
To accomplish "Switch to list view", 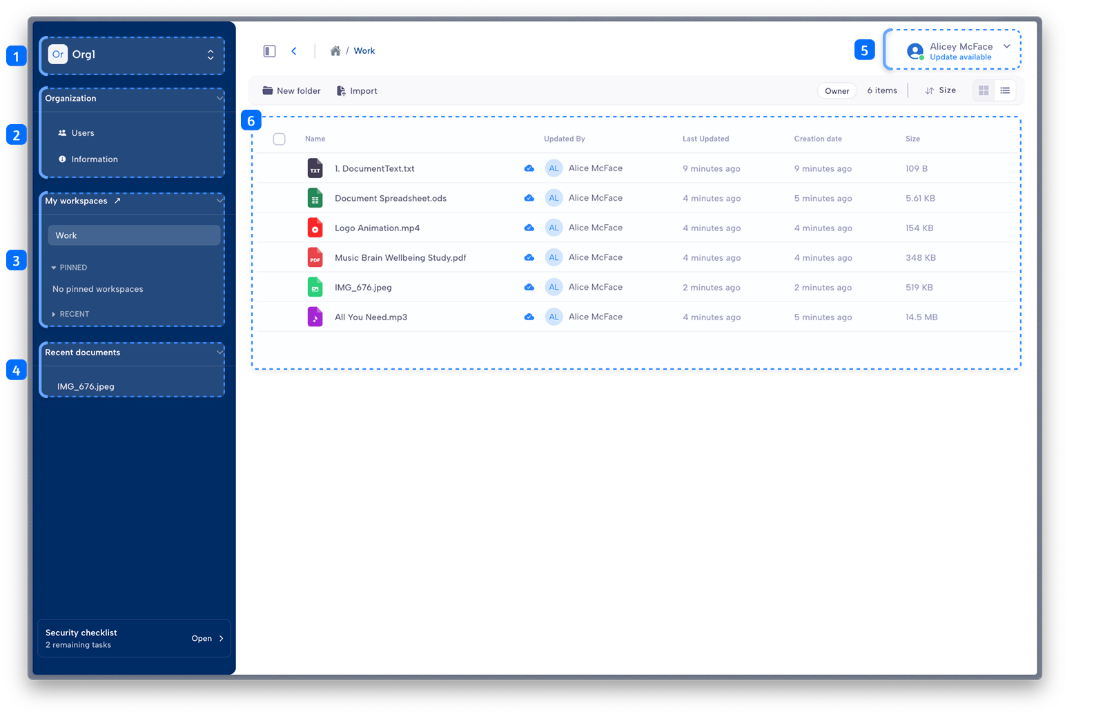I will pyautogui.click(x=1005, y=90).
